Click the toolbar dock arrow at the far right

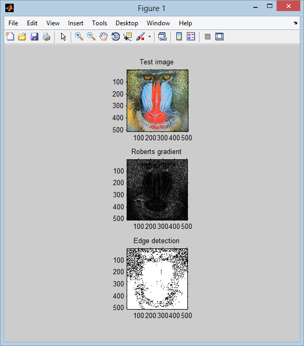[296, 23]
